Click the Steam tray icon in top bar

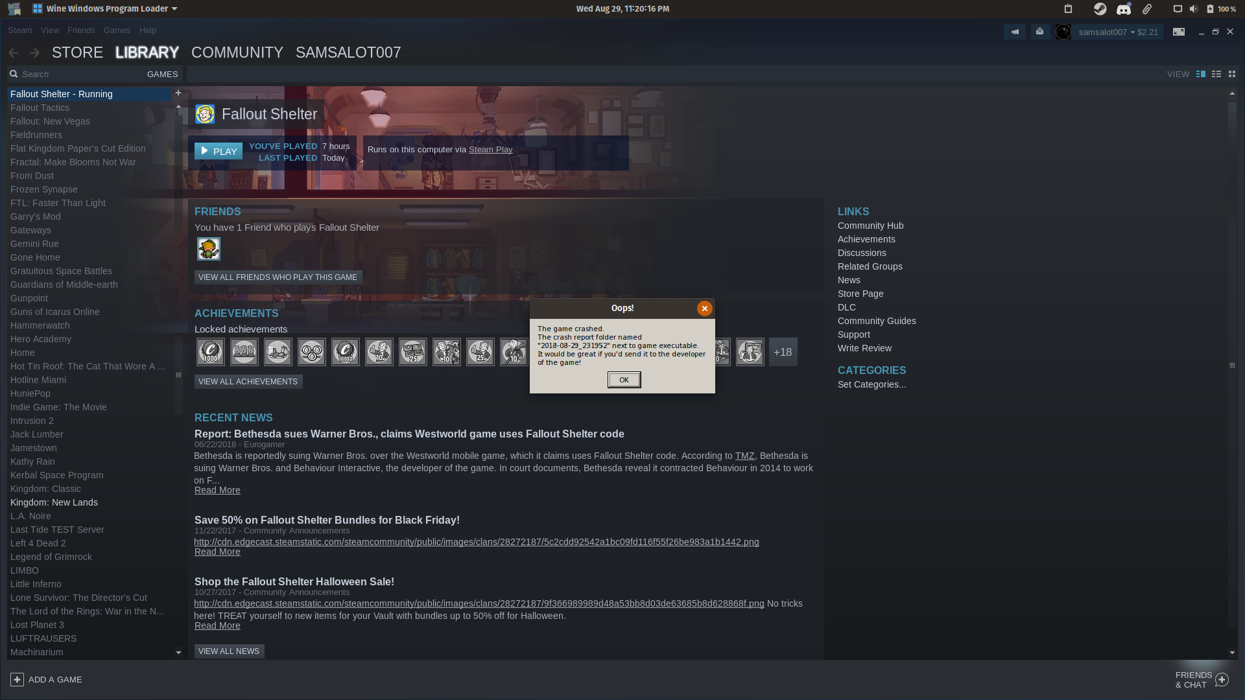point(1100,8)
